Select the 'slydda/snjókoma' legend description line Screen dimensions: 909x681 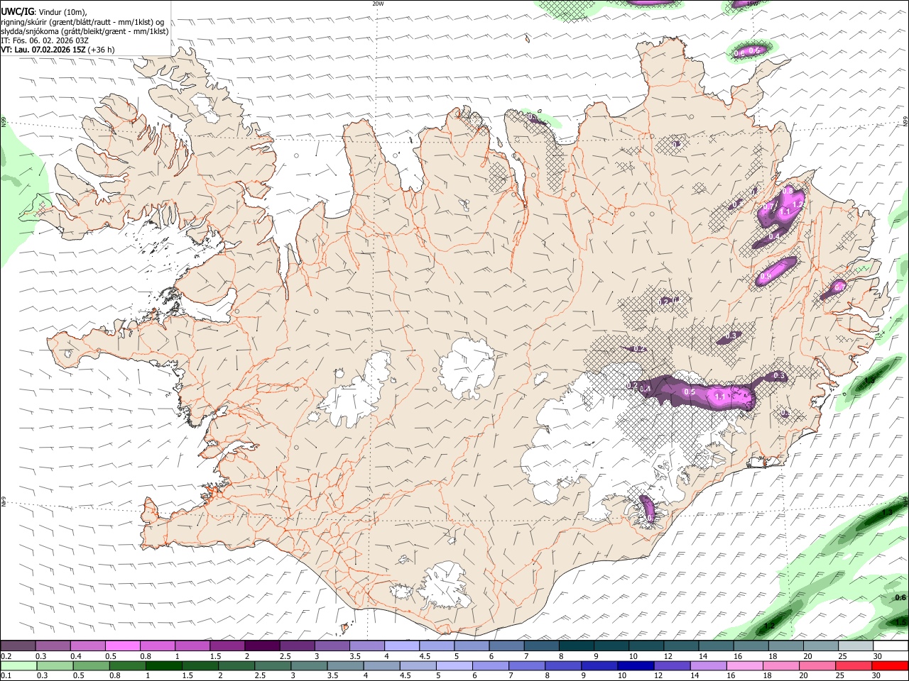click(85, 31)
